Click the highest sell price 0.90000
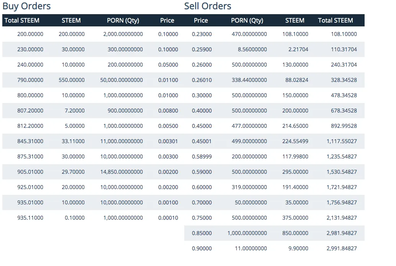The image size is (396, 266). 202,248
